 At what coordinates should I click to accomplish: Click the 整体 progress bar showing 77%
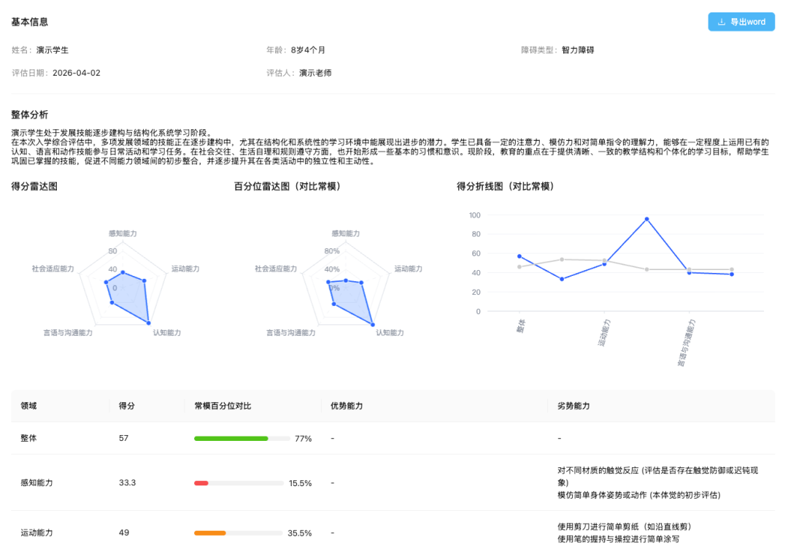242,439
